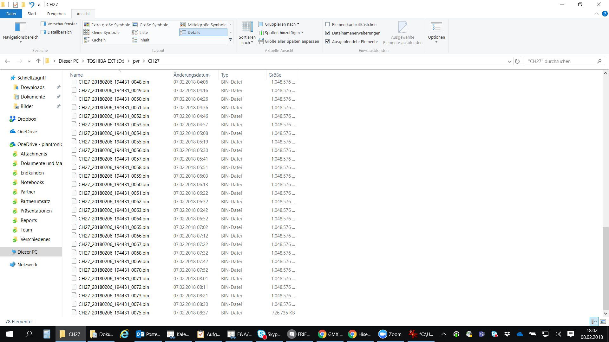Open the Calculator from the taskbar
Viewport: 609px width, 342px height.
point(47,334)
